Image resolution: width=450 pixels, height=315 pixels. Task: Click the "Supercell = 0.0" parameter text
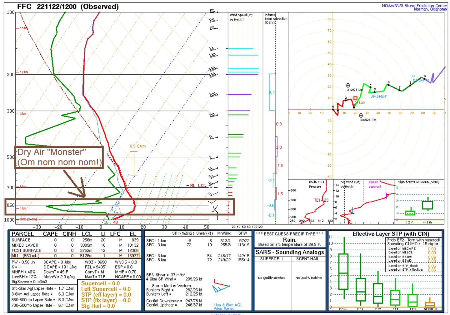(100, 283)
